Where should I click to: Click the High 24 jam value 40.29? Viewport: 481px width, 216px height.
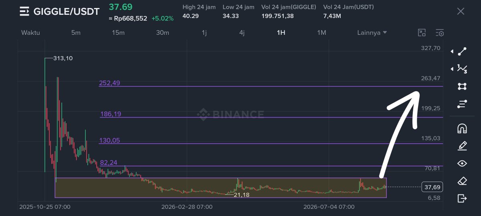[x=190, y=16]
